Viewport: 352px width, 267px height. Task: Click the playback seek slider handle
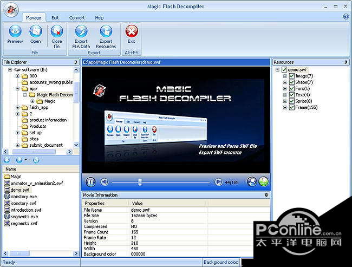140,182
